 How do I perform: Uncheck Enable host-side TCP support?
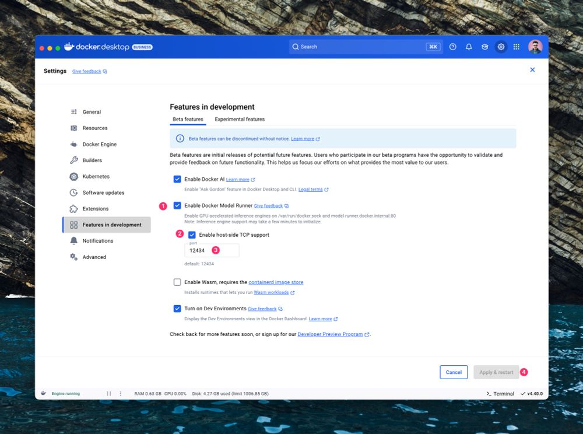pyautogui.click(x=192, y=235)
